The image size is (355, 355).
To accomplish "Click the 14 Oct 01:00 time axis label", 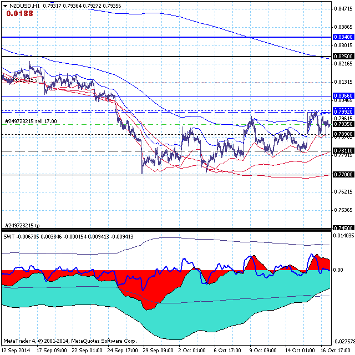I will [300, 351].
